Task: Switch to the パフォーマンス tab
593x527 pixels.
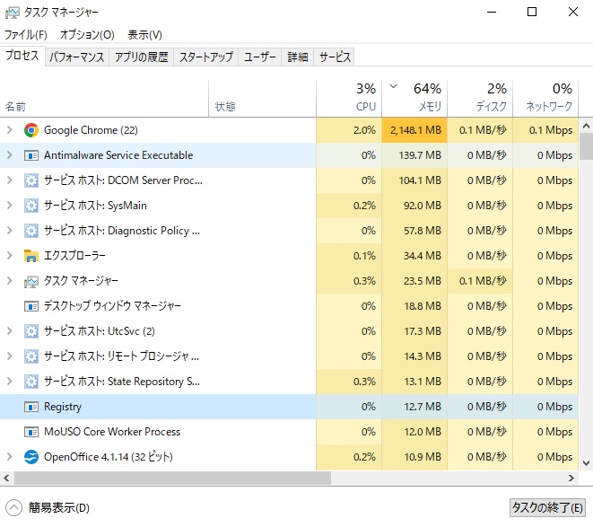Action: click(77, 57)
